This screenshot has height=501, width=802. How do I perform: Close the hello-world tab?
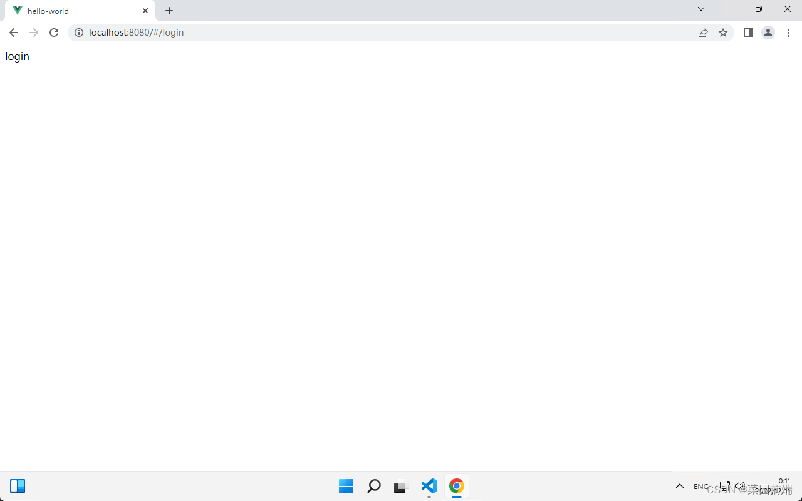coord(145,11)
